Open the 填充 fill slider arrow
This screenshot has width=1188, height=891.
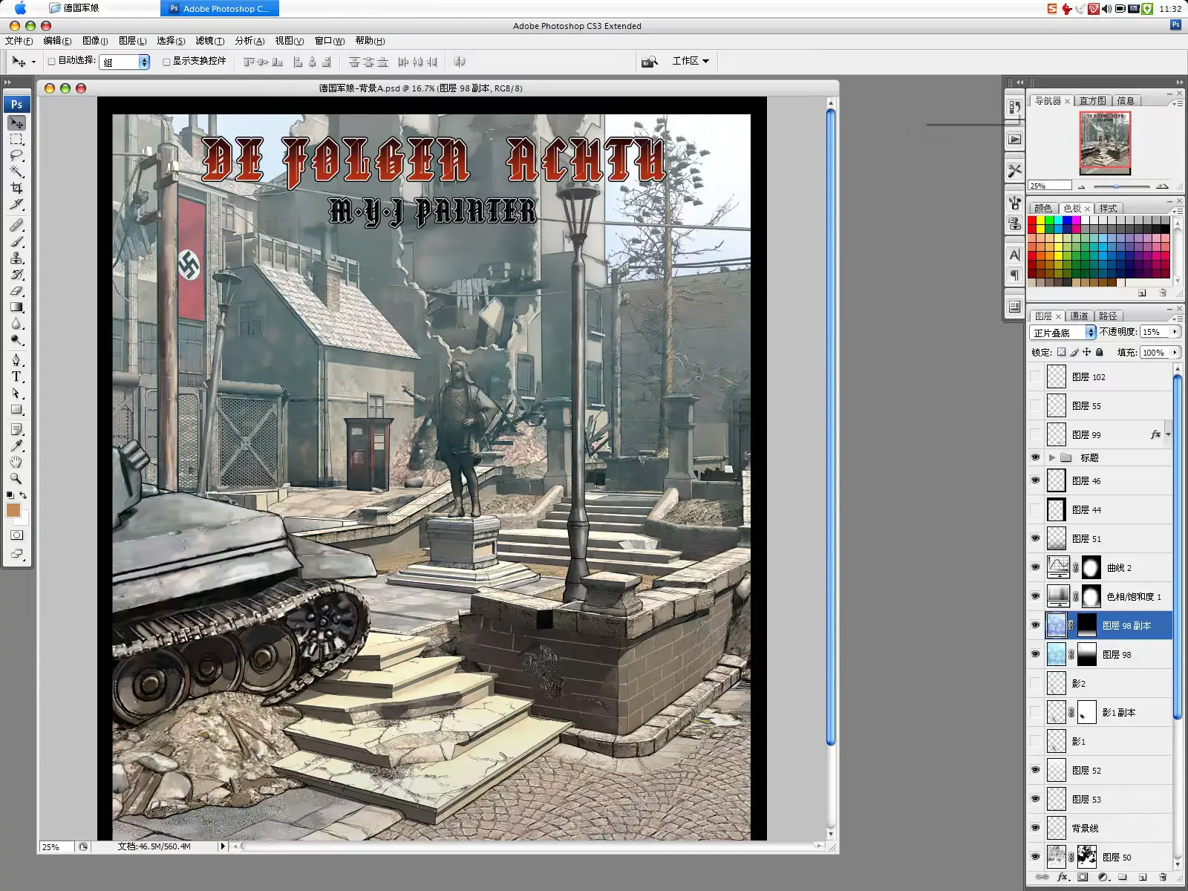tap(1175, 353)
